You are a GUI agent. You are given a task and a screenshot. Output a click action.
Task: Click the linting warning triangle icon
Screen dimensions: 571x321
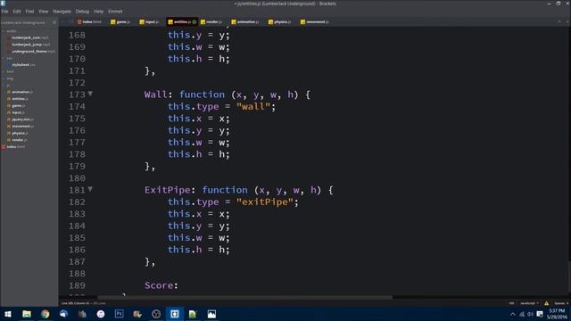546,303
